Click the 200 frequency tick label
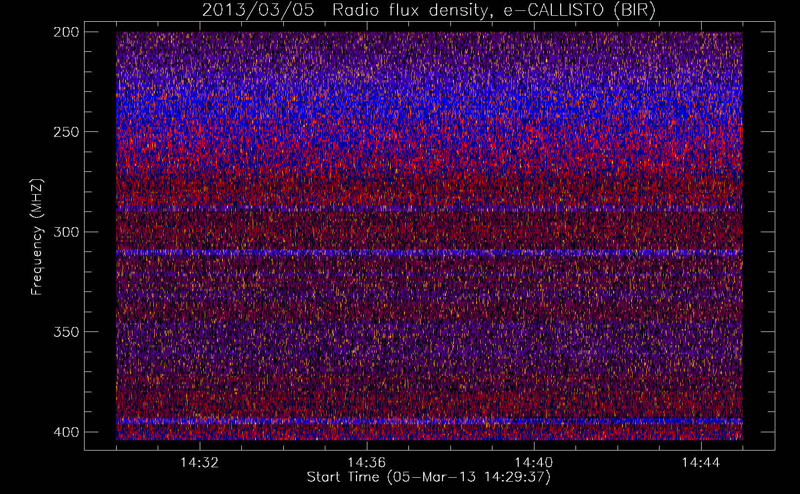800x494 pixels. [x=66, y=32]
